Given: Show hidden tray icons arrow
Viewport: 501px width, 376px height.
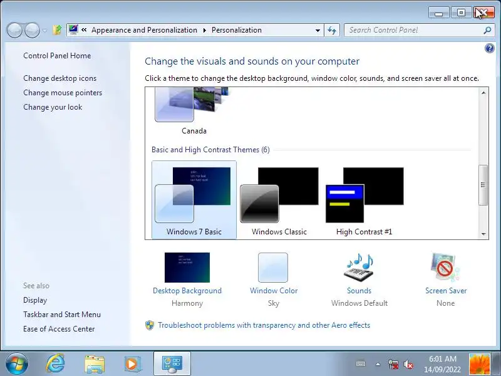Looking at the screenshot, I should tap(378, 364).
